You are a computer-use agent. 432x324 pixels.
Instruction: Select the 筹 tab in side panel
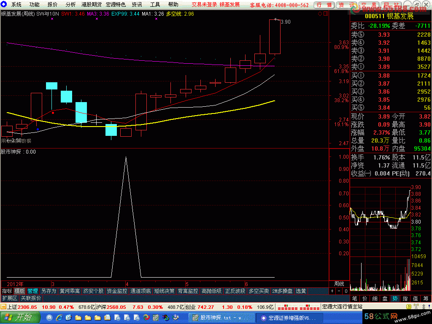[426, 298]
